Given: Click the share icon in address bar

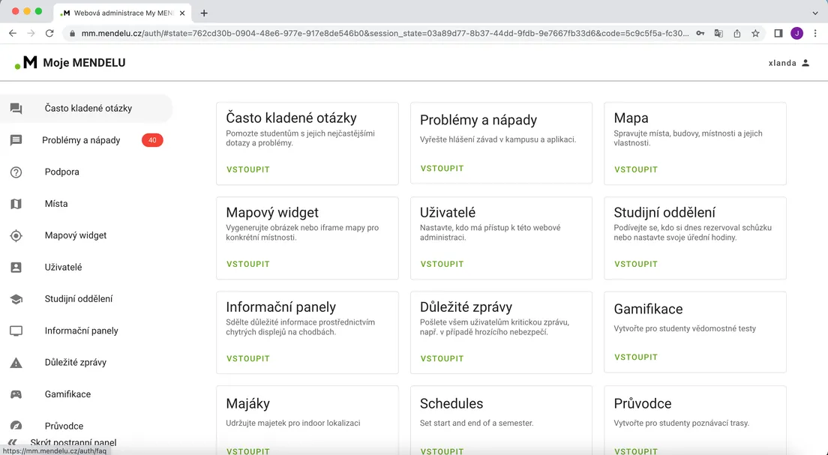Looking at the screenshot, I should click(x=737, y=33).
